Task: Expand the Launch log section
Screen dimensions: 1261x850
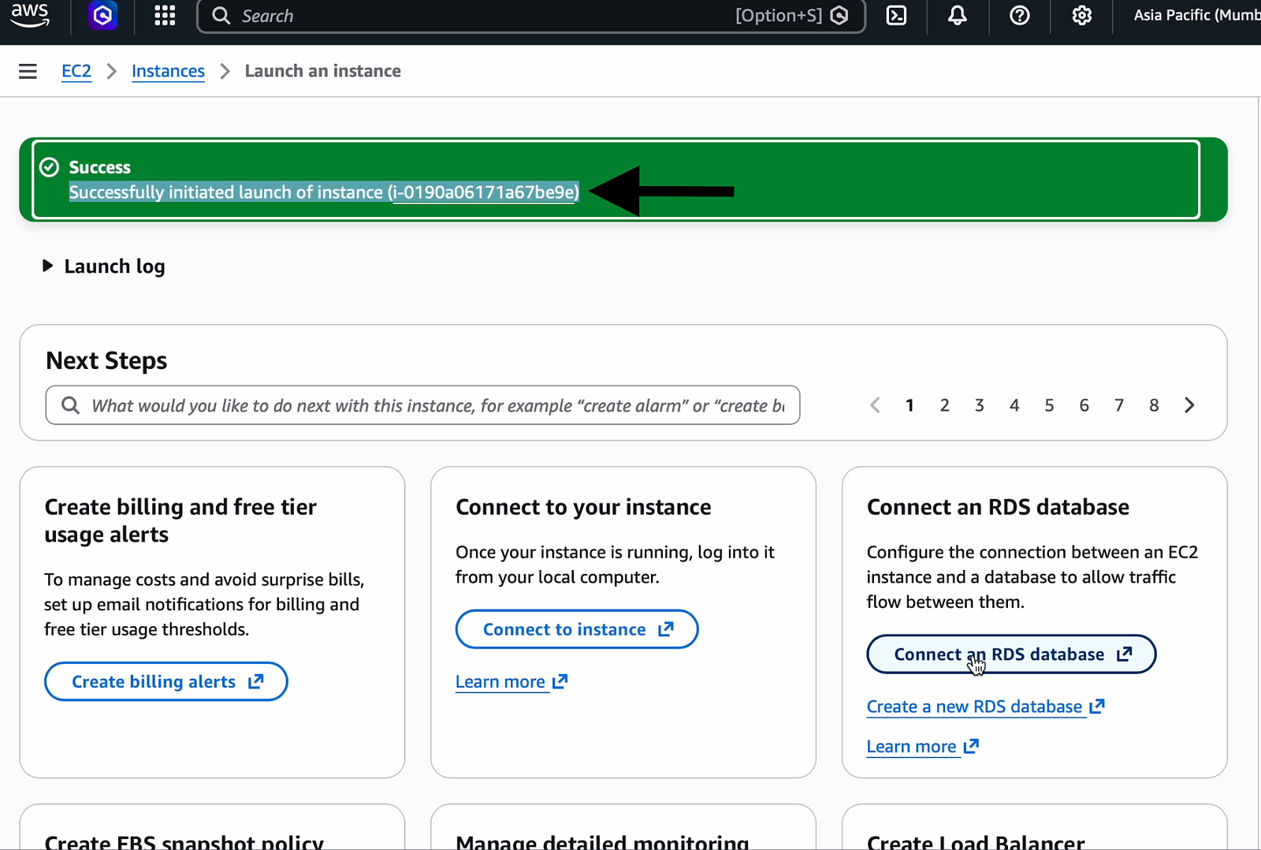Action: point(103,267)
